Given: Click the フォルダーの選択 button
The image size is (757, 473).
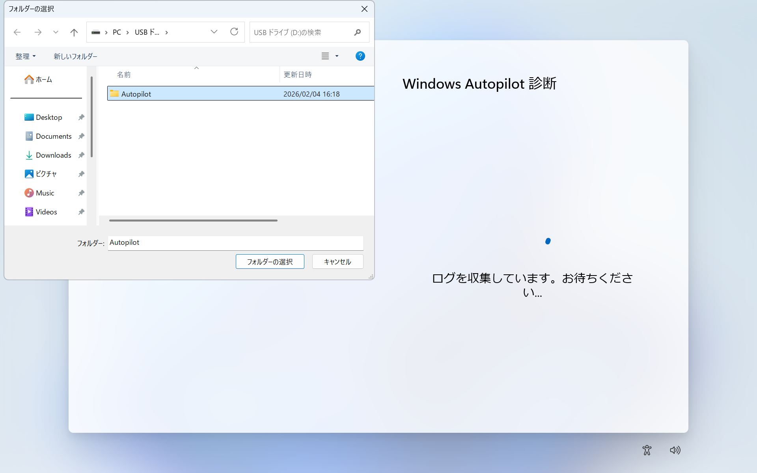Looking at the screenshot, I should (270, 262).
